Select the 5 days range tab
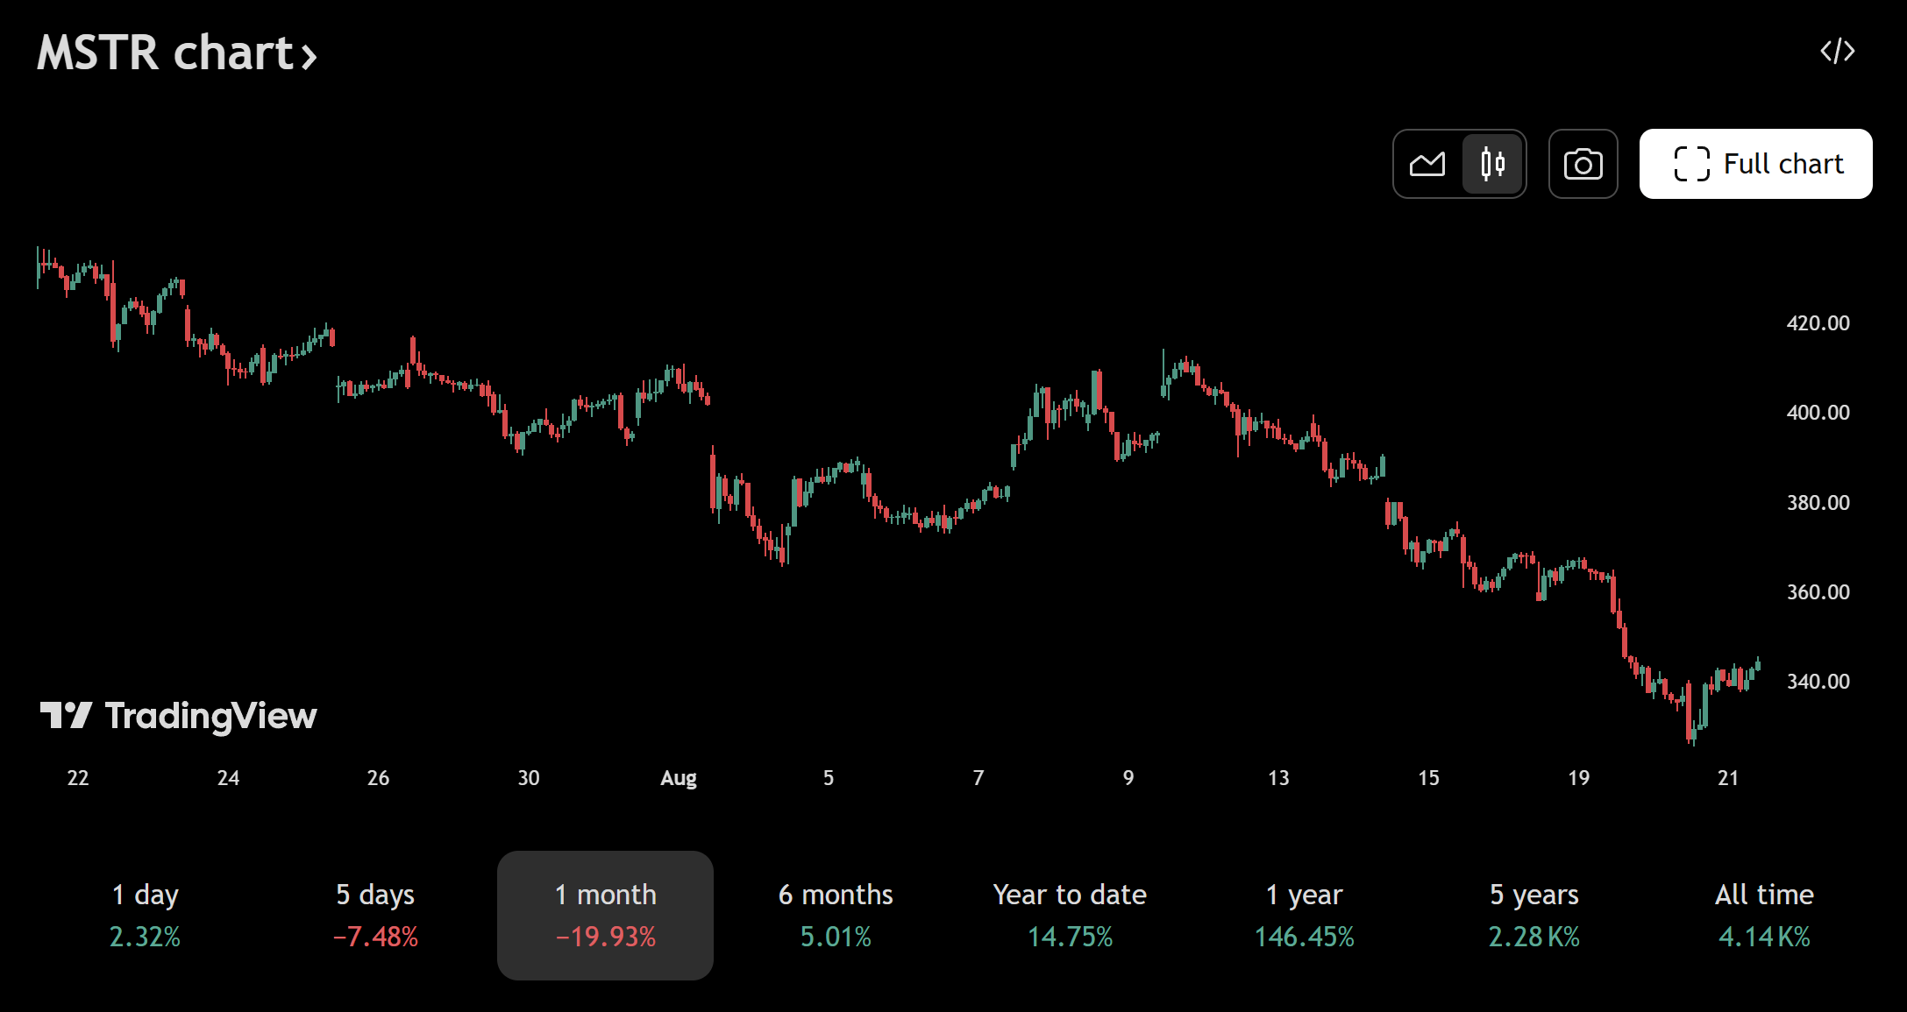1907x1012 pixels. (x=375, y=914)
